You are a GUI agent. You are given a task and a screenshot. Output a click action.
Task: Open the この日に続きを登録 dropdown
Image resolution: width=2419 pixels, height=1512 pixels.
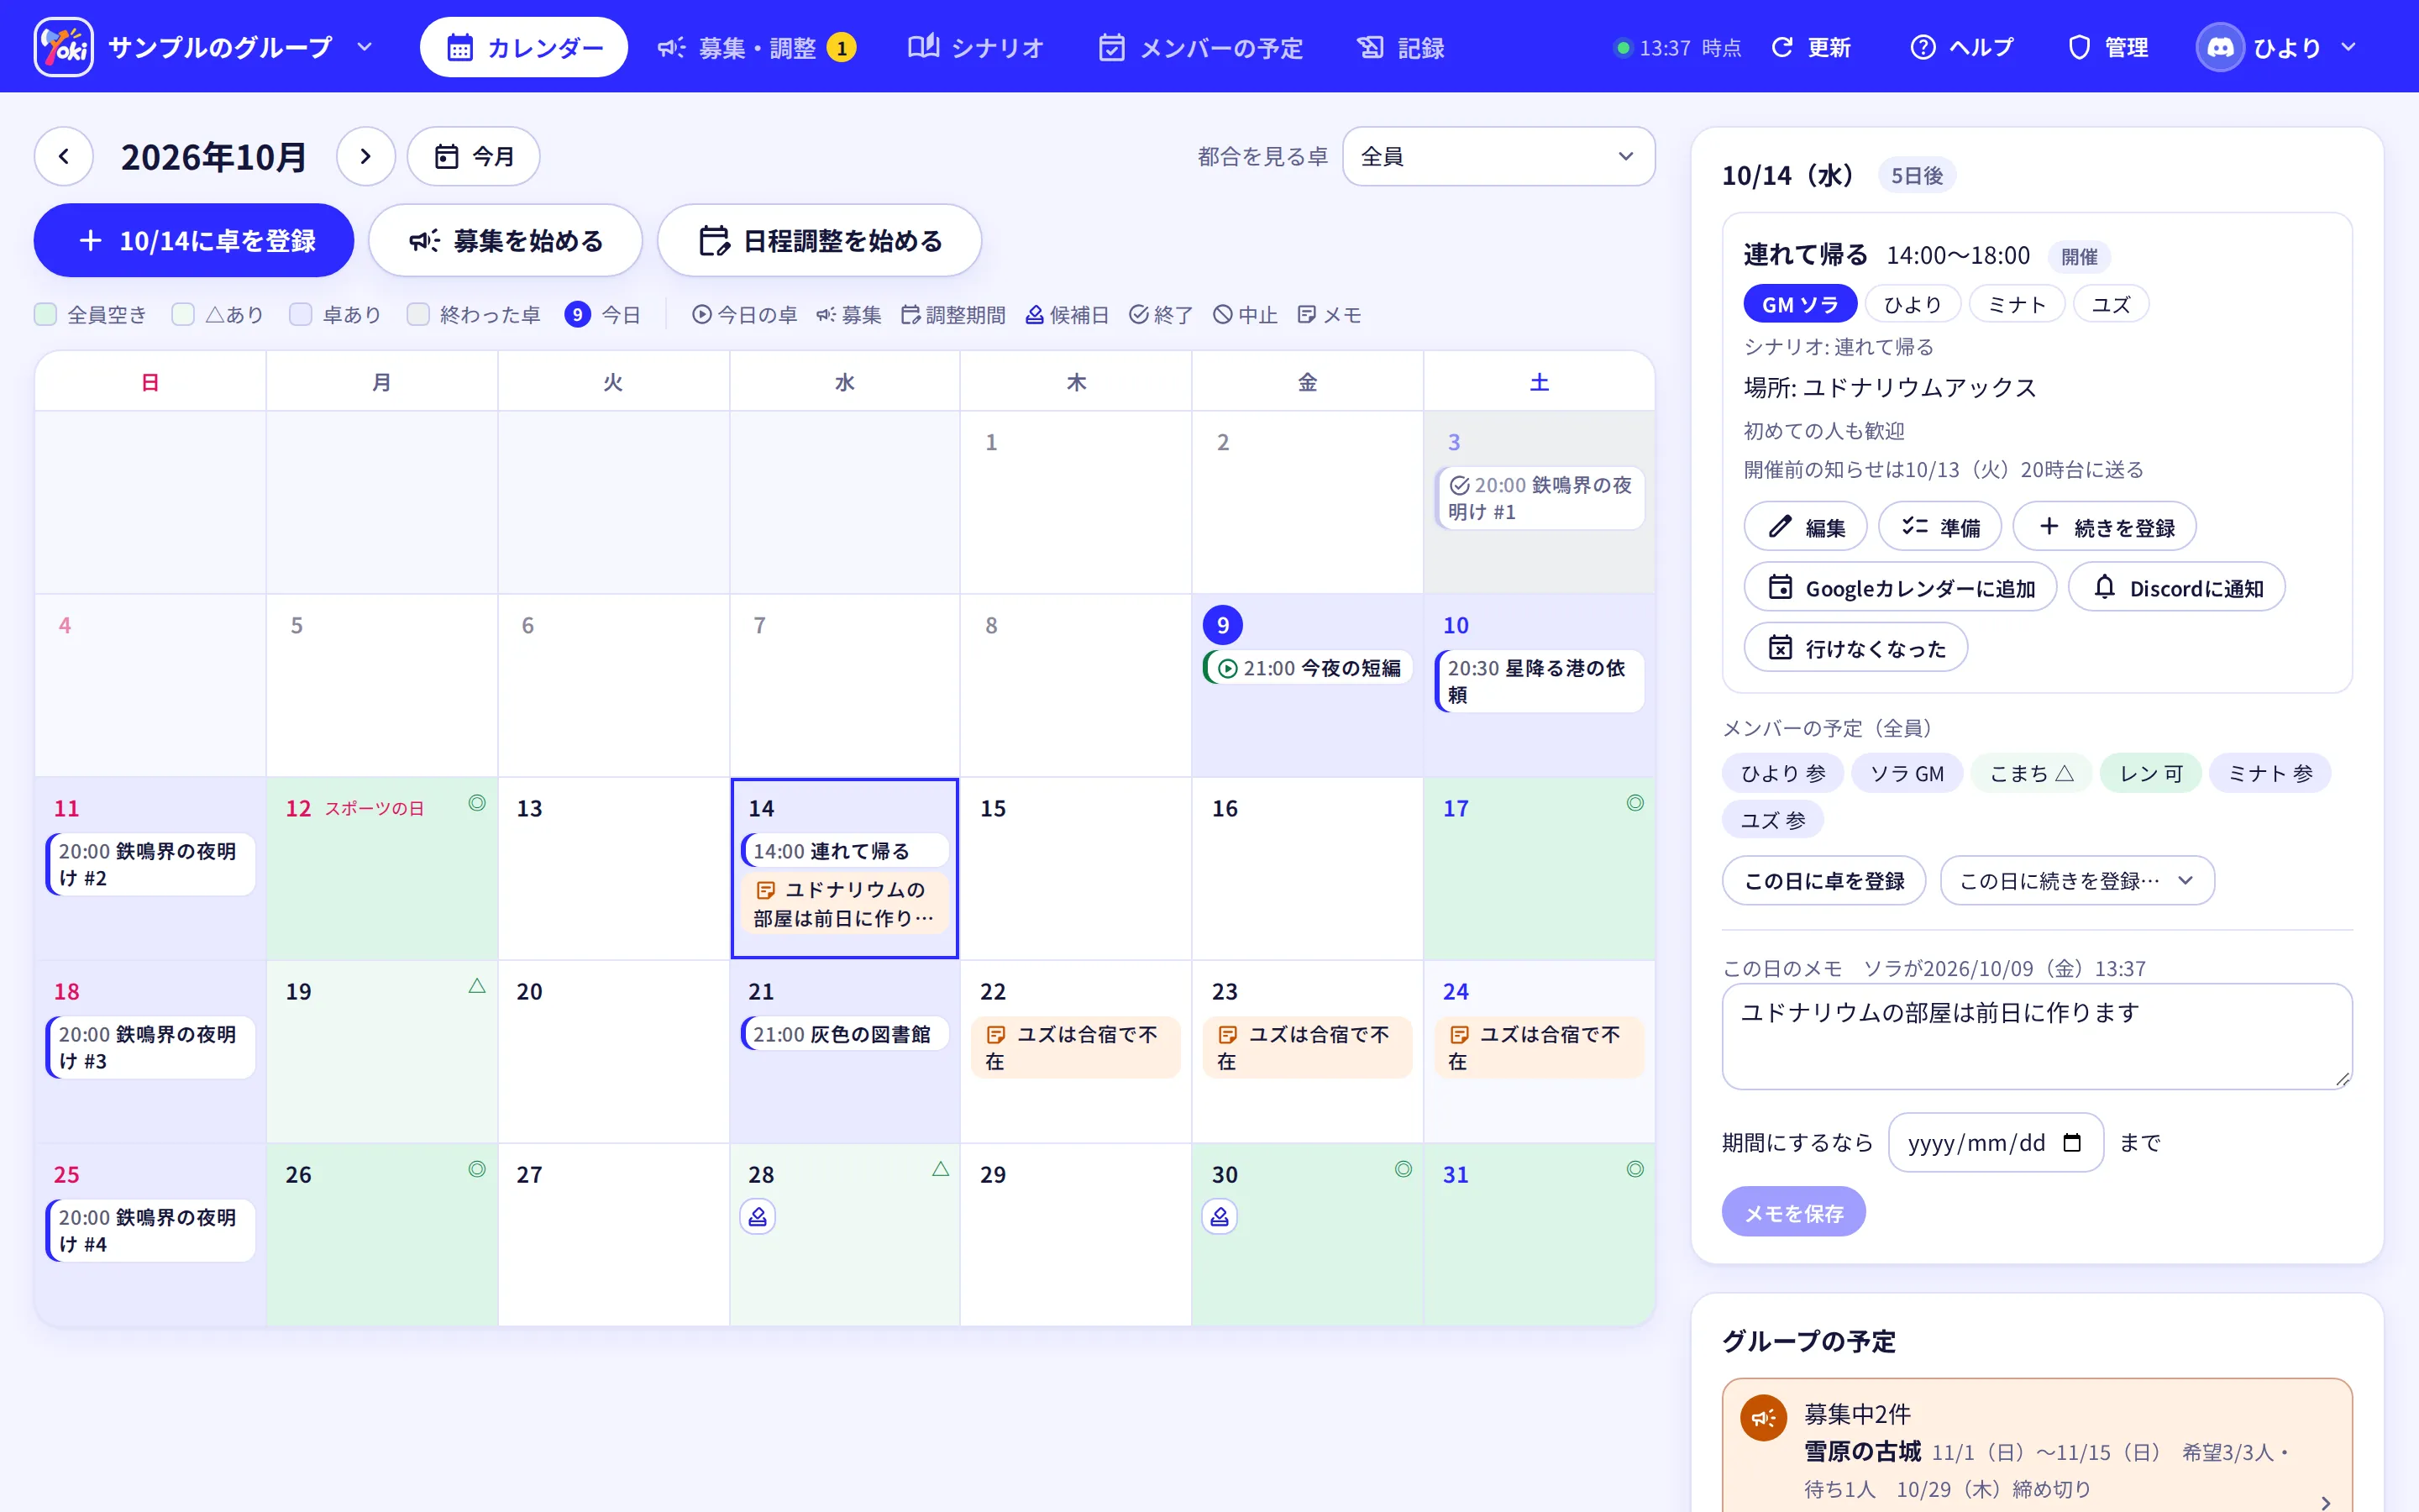click(2076, 881)
